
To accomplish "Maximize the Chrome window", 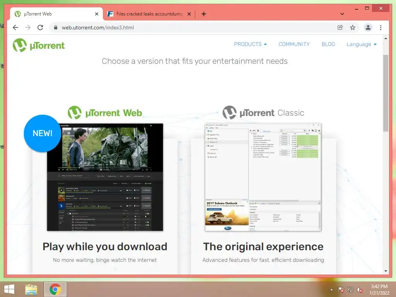I will pyautogui.click(x=367, y=9).
